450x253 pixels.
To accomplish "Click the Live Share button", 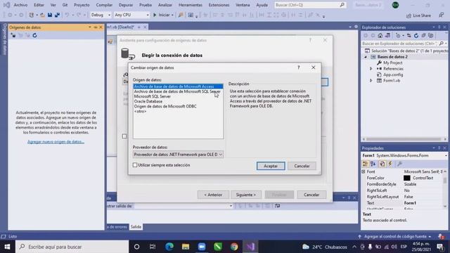I will click(x=418, y=15).
